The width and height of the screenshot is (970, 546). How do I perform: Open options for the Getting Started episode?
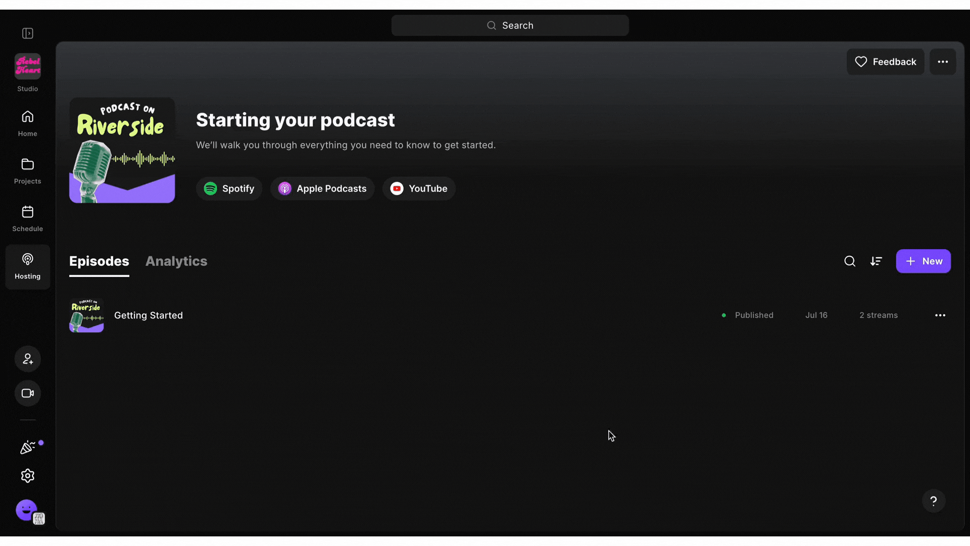pos(940,315)
